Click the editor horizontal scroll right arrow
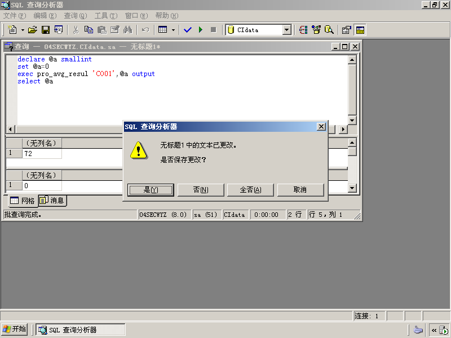 point(343,130)
